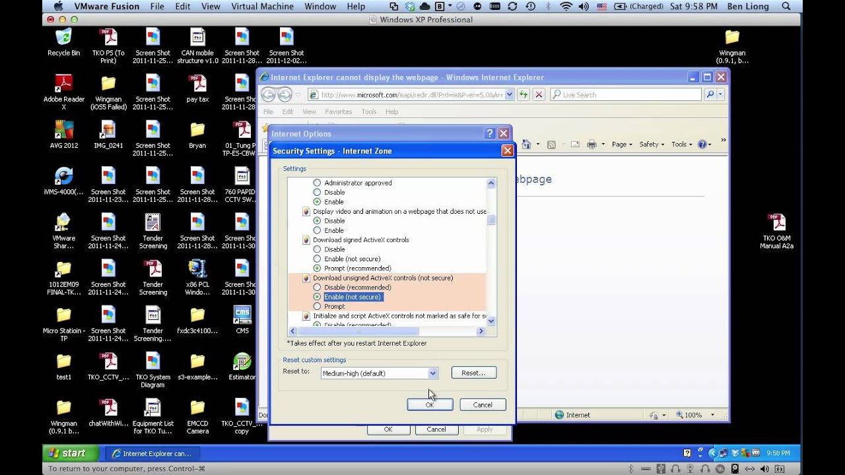
Task: Click the Live Search magnifier button
Action: click(x=710, y=94)
